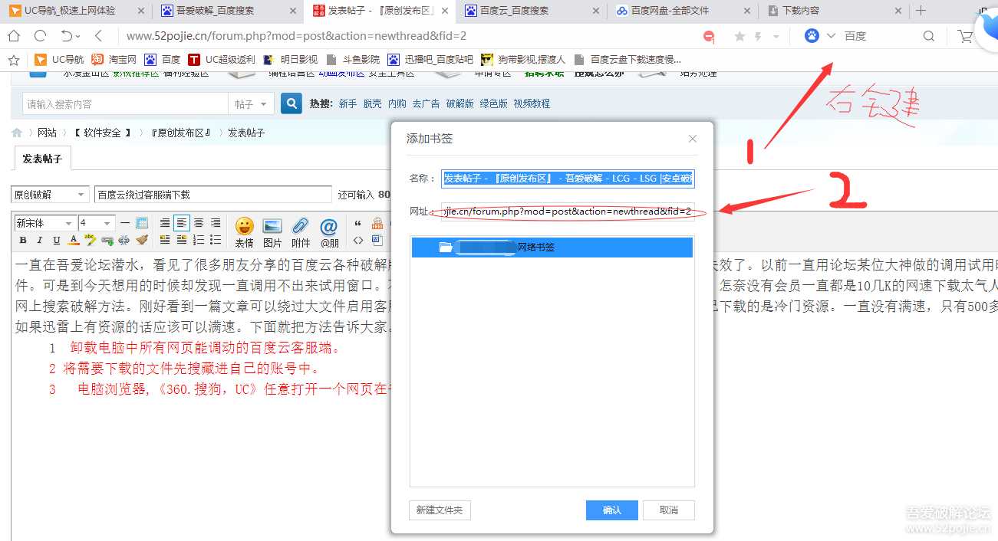Click the thread title field 百度云绕过客服端下载
This screenshot has height=541, width=998.
click(x=213, y=195)
